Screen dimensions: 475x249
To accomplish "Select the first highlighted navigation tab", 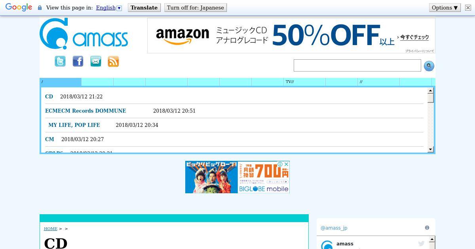I will point(61,82).
